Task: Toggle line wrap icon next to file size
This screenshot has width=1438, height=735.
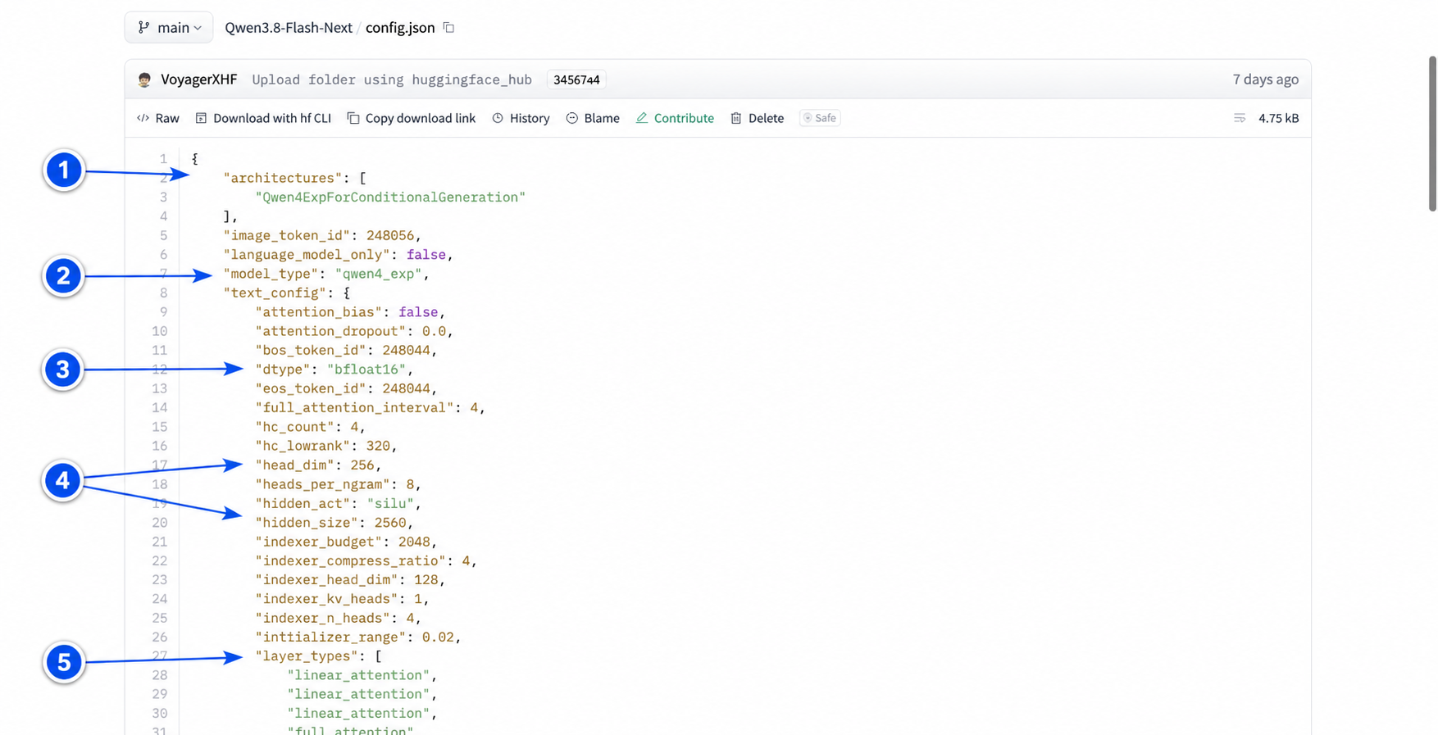Action: tap(1240, 118)
